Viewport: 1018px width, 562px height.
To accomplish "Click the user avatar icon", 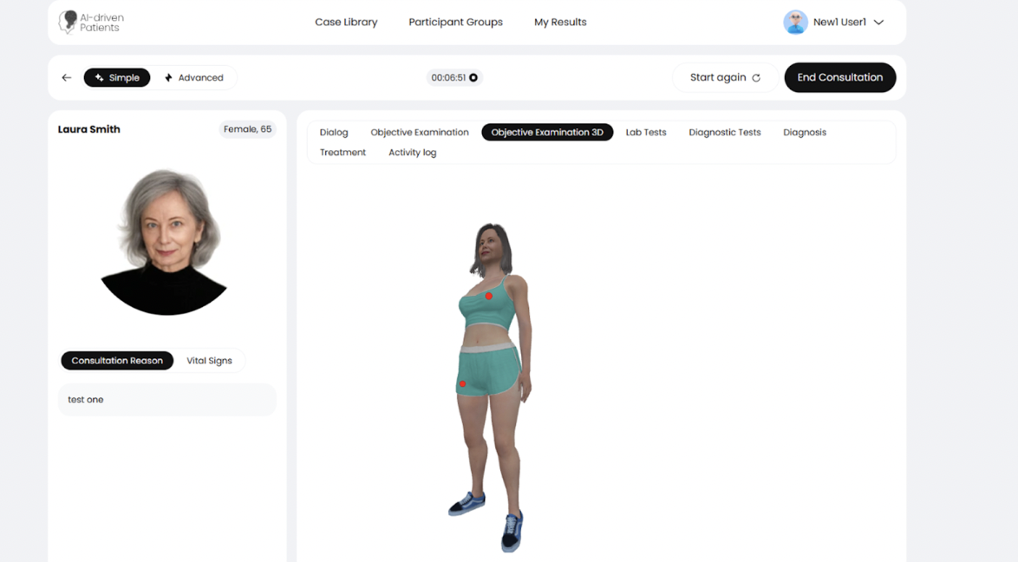I will coord(795,23).
